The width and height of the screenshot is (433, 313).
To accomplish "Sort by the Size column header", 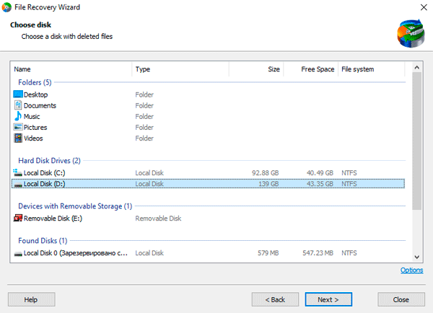I will (x=256, y=69).
